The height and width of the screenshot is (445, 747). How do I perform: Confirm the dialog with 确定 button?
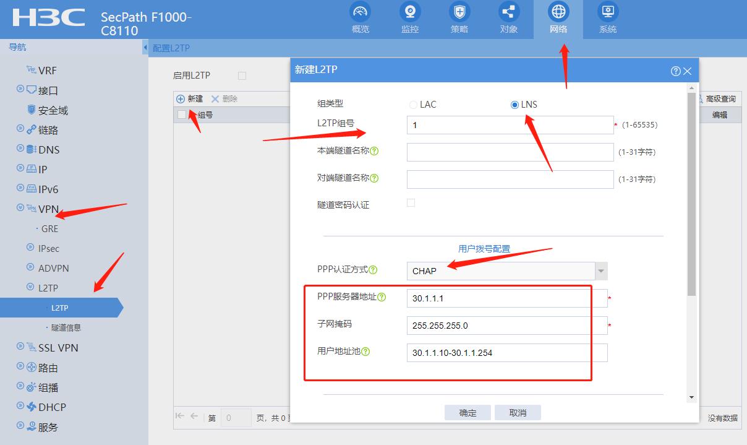(x=467, y=412)
